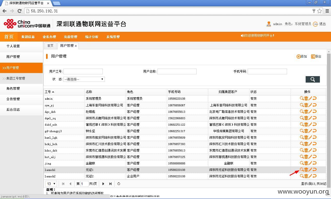Delete user cyw_yj with trash icon
The height and width of the screenshot is (199, 331).
(306, 105)
